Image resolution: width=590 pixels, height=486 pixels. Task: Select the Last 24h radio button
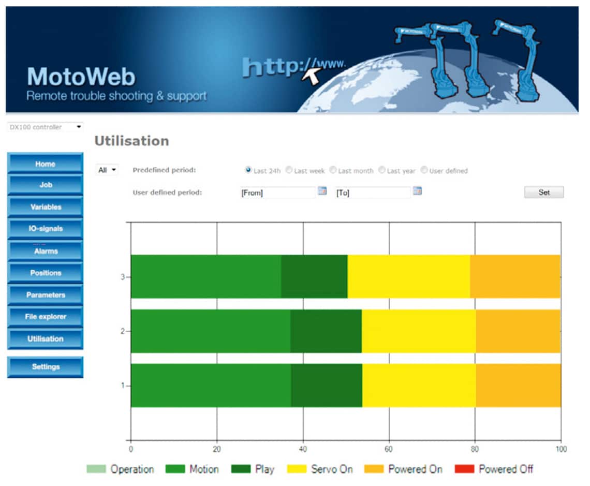tap(248, 170)
